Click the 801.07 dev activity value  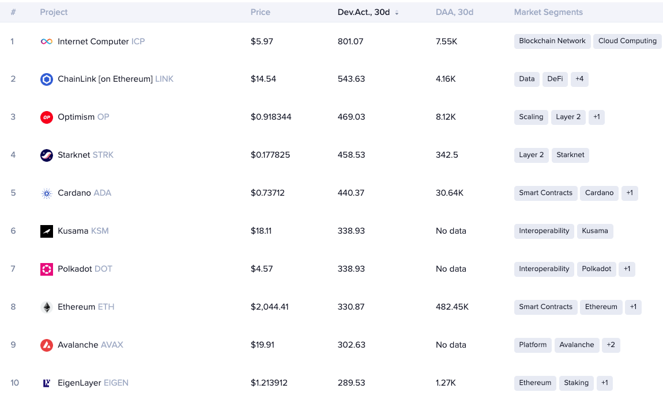pos(351,41)
